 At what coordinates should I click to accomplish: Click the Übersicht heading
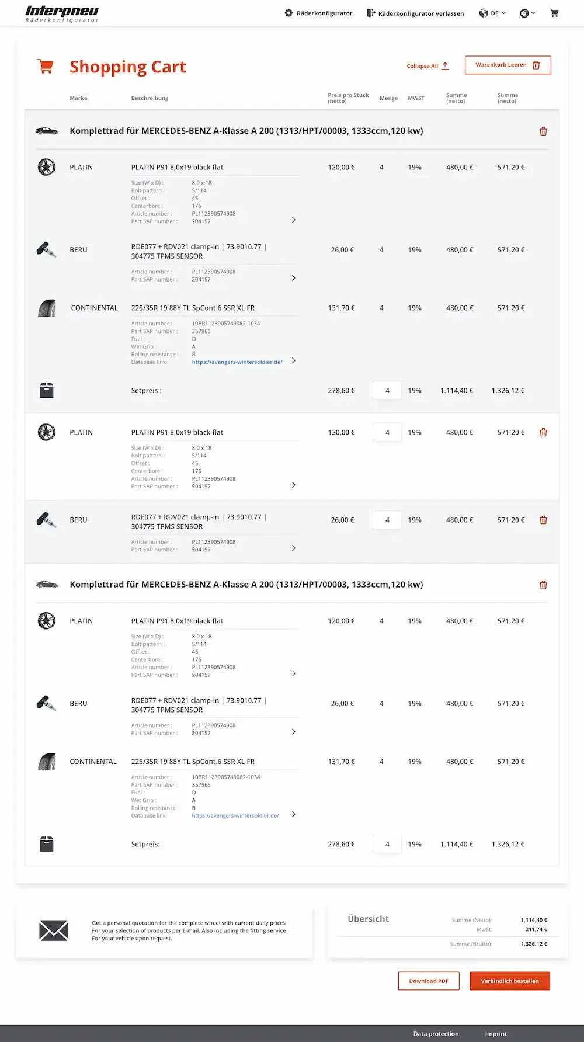pyautogui.click(x=368, y=919)
